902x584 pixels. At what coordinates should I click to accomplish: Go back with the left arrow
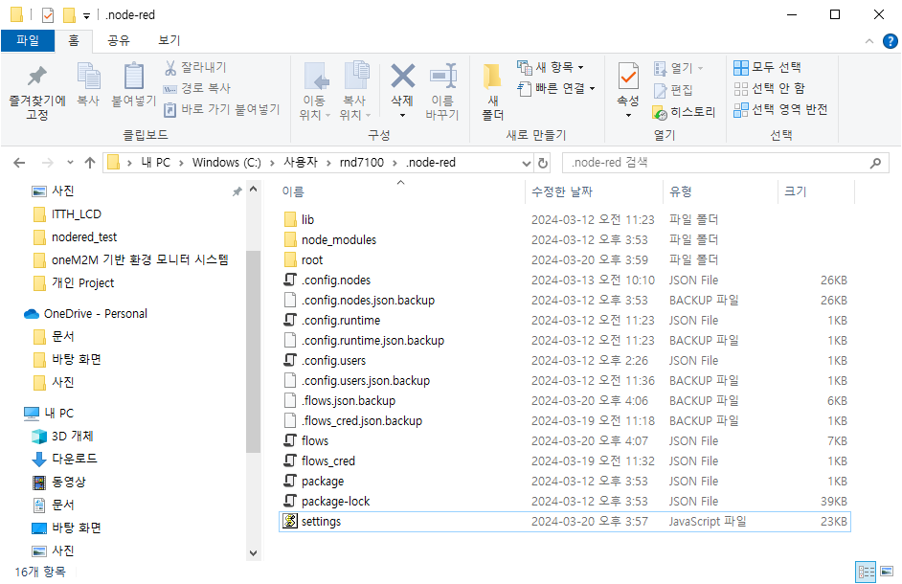coord(19,163)
